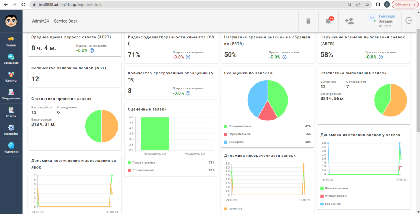Click the green bar in Оценненные заявки chart
420x214 pixels.
155,133
